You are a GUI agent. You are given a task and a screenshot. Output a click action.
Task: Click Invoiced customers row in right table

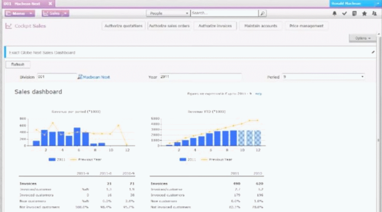point(207,195)
